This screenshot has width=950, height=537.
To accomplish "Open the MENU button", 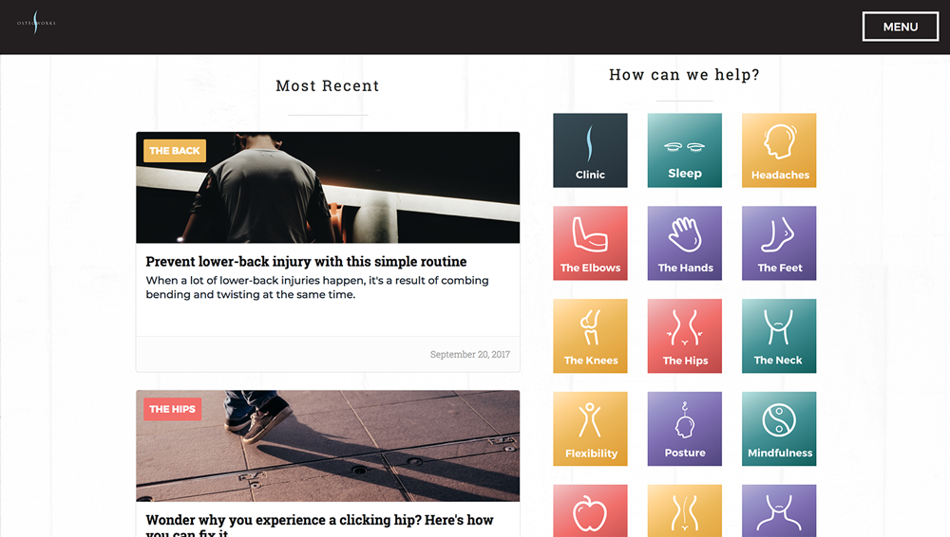I will point(901,27).
